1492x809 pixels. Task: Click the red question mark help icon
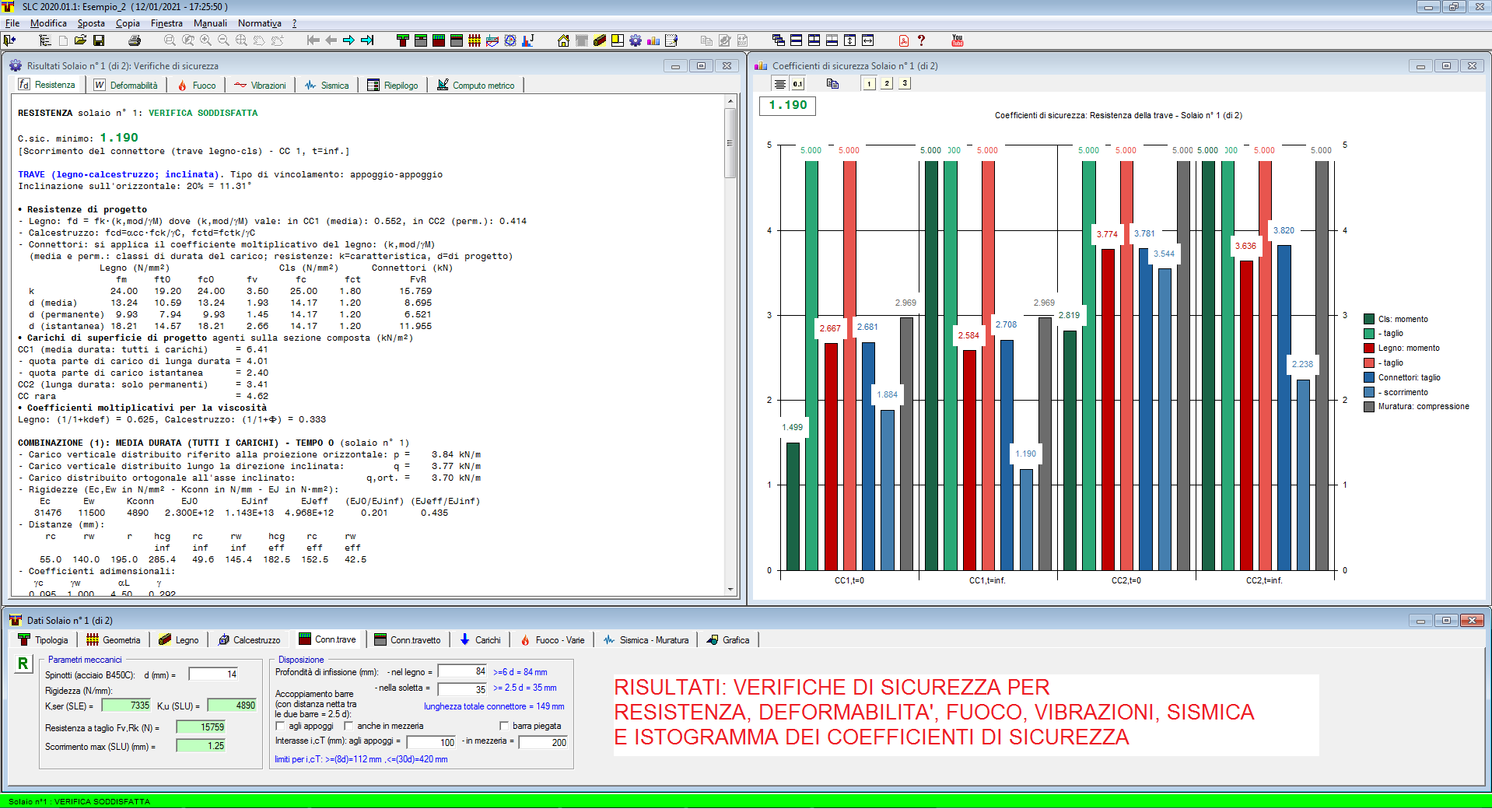tap(921, 40)
